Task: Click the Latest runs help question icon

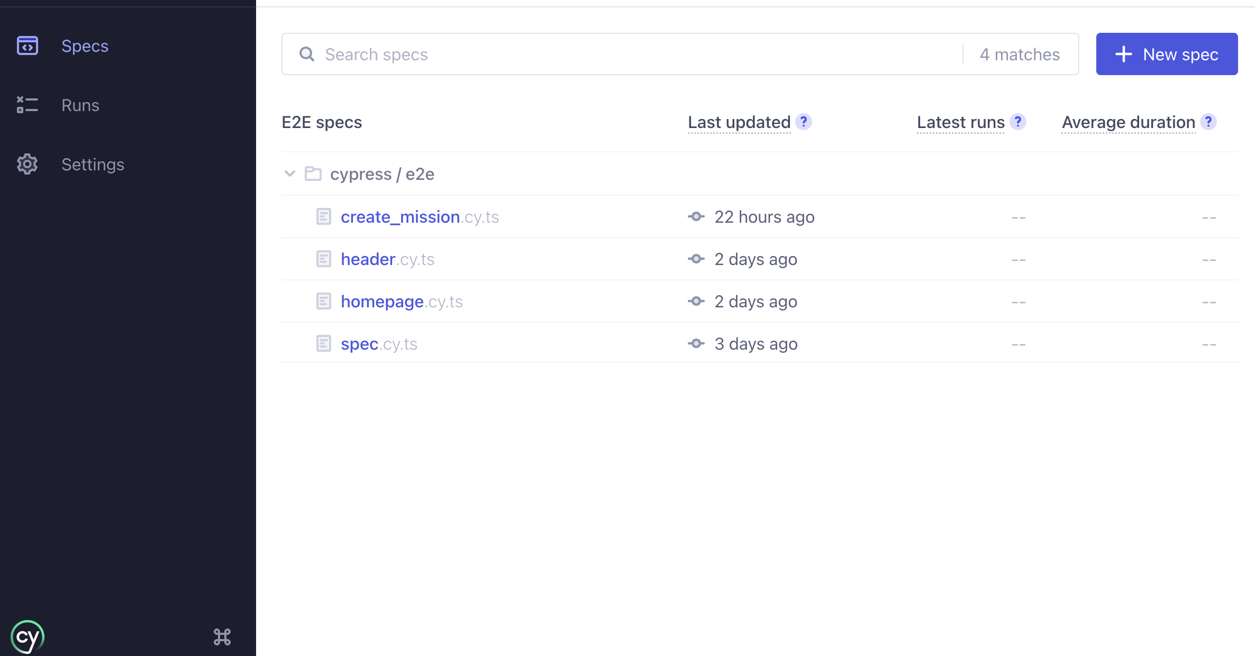Action: point(1017,122)
